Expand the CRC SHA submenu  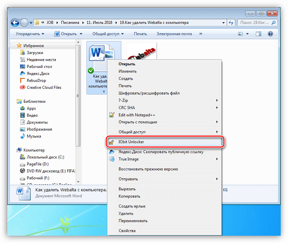(164, 108)
